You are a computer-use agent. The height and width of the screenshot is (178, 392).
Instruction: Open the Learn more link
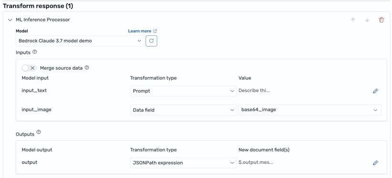[143, 31]
